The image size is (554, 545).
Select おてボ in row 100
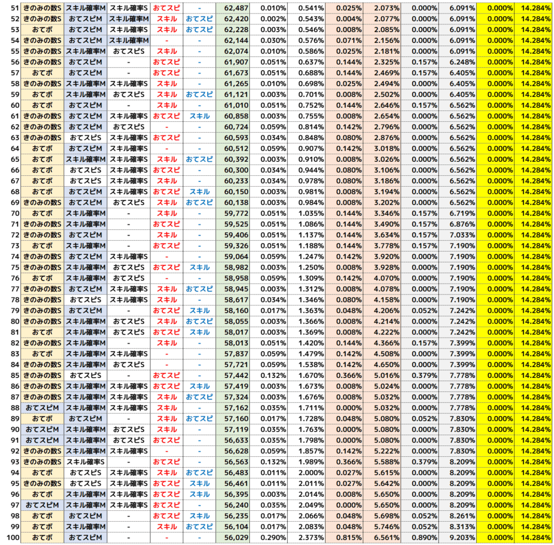pos(42,537)
